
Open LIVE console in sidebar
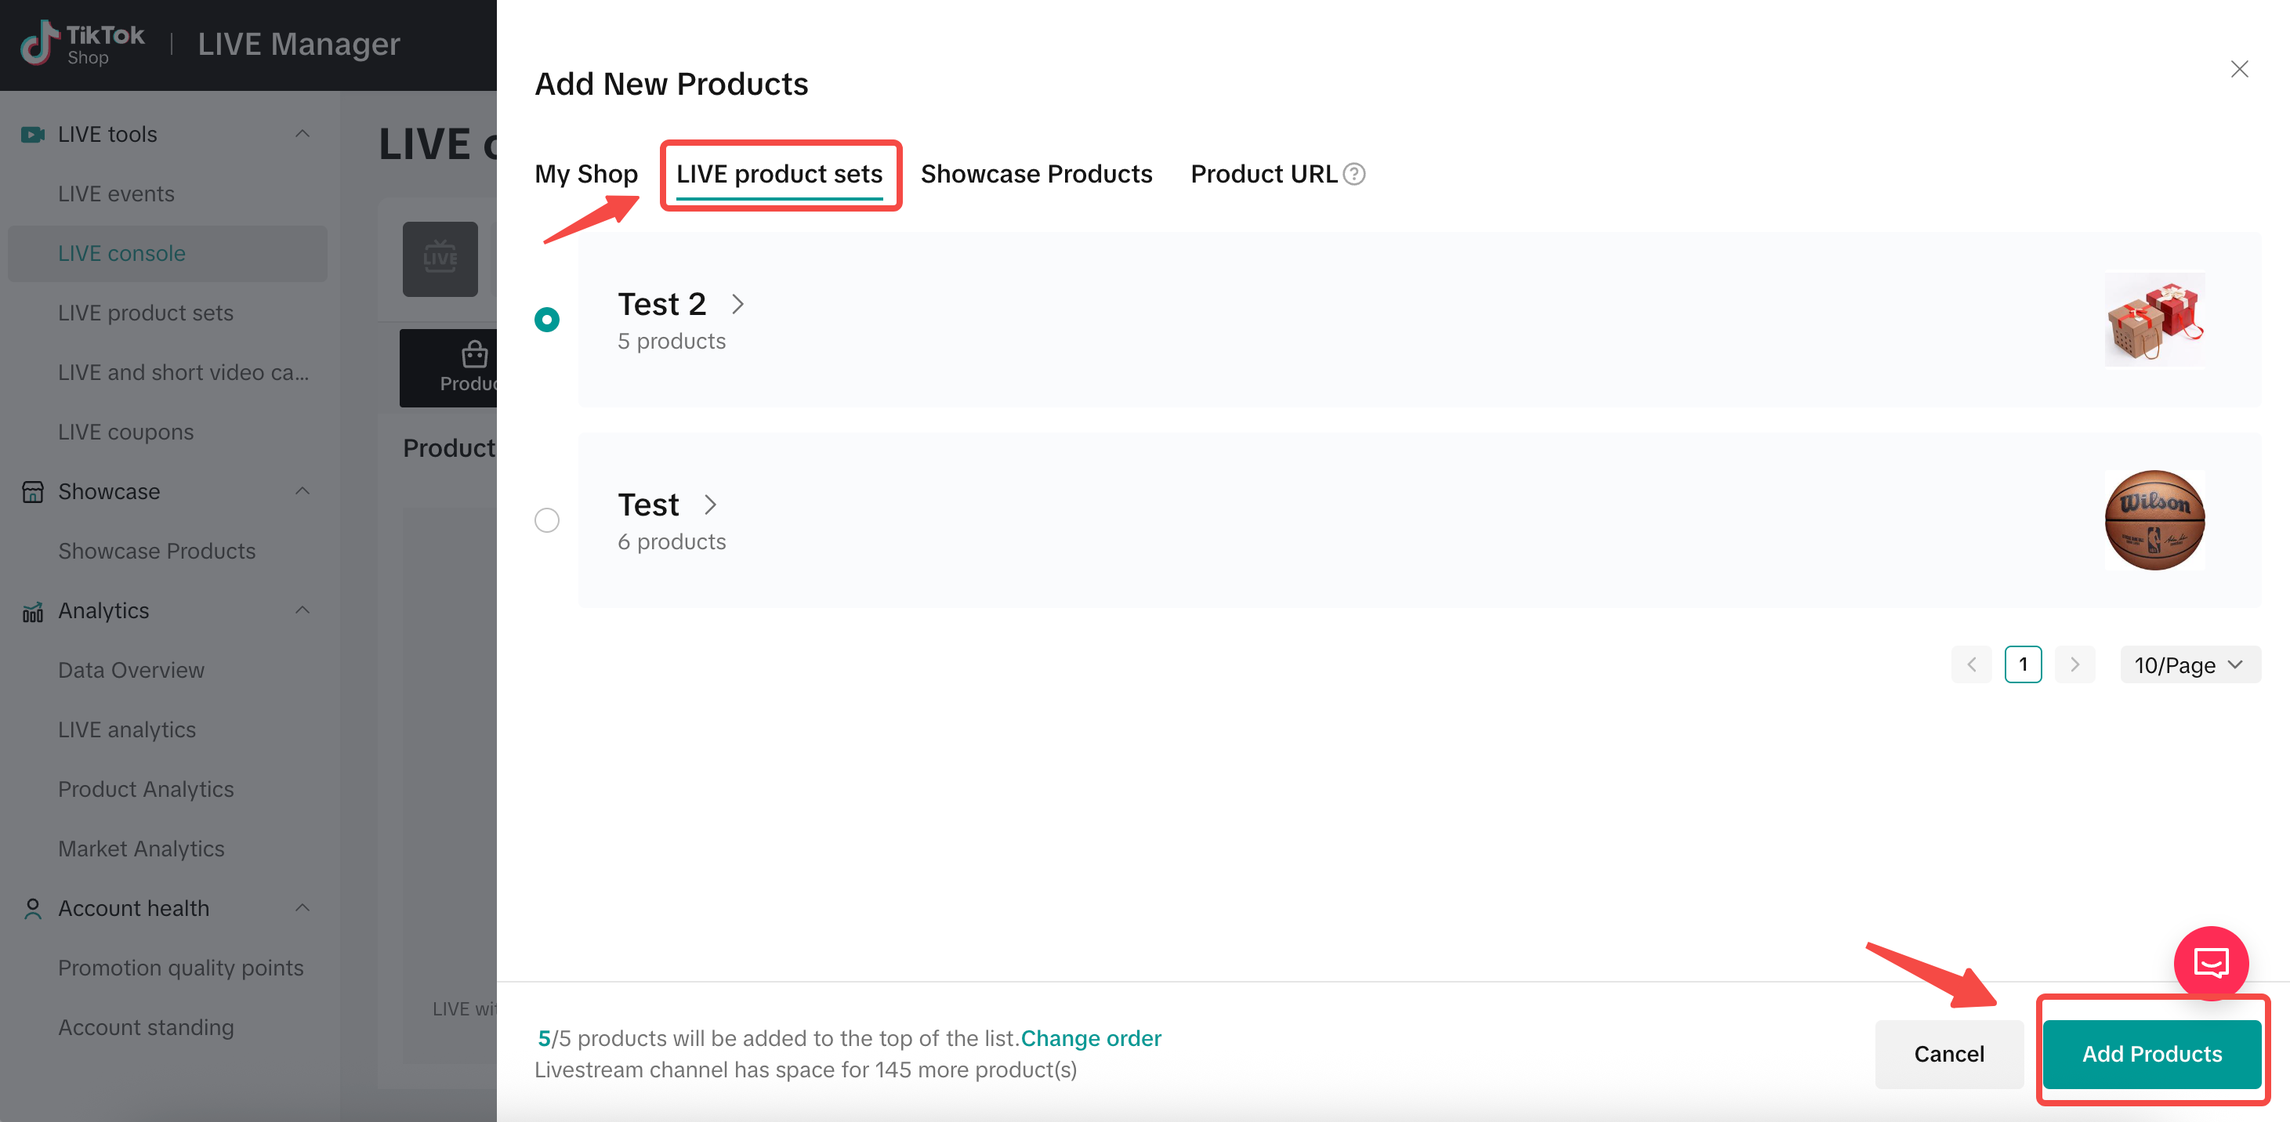point(167,253)
